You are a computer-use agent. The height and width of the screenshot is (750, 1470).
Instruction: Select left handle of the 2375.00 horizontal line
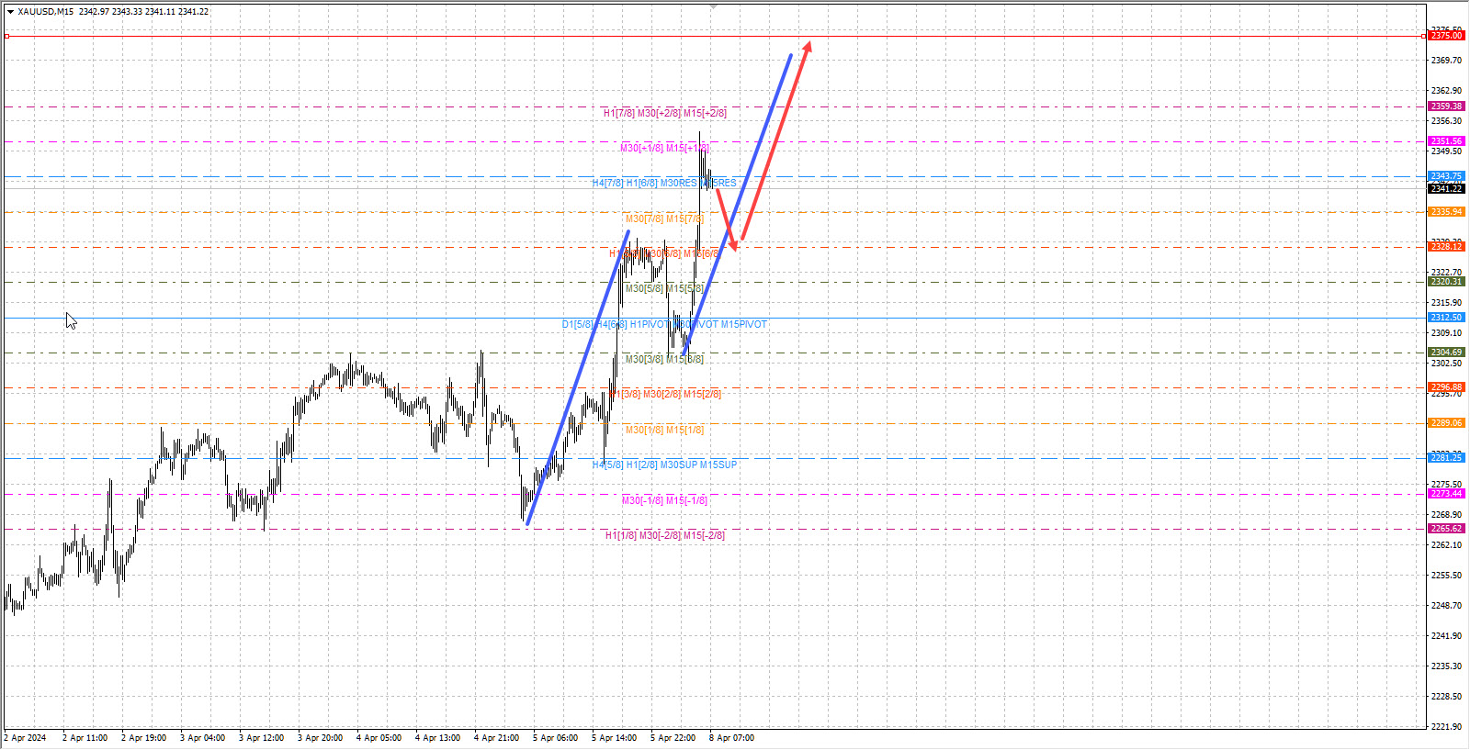(x=7, y=37)
